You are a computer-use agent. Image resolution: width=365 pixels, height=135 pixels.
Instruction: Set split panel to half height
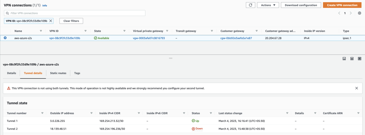coord(352,59)
